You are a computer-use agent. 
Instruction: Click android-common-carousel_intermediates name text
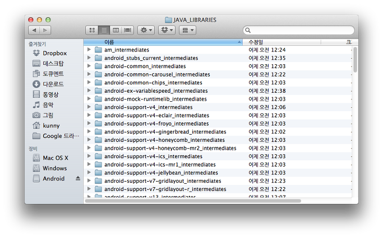[157, 74]
